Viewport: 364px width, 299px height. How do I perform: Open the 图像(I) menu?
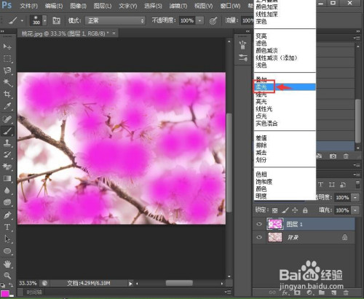(x=78, y=6)
